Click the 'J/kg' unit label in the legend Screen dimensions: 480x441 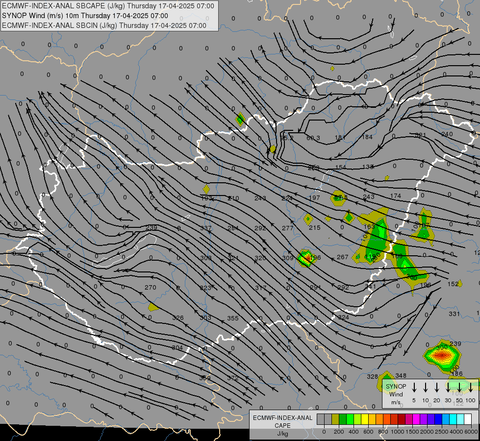(x=282, y=434)
